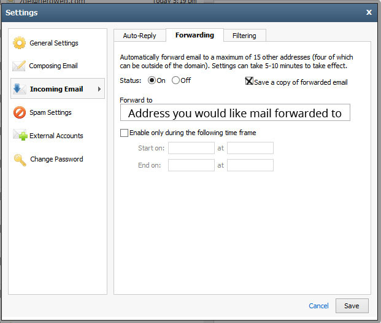The width and height of the screenshot is (381, 323).
Task: Click the Incoming Email download-arrow icon
Action: [x=19, y=89]
